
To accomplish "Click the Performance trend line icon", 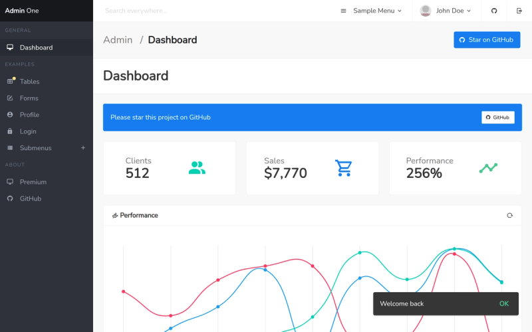I will click(488, 168).
